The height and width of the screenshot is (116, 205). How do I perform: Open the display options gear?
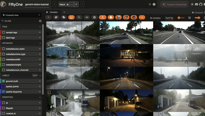tap(94, 17)
